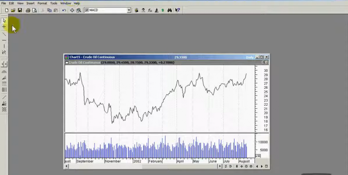Select the crosshair tool in left toolbar
This screenshot has width=348, height=175.
[4, 27]
